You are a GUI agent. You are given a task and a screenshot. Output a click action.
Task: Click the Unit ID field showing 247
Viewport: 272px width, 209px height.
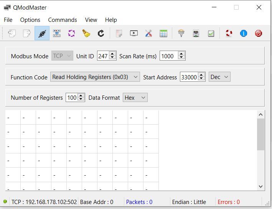click(103, 56)
